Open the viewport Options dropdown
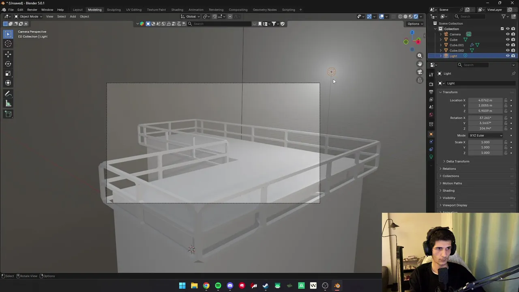Image resolution: width=519 pixels, height=292 pixels. point(415,24)
